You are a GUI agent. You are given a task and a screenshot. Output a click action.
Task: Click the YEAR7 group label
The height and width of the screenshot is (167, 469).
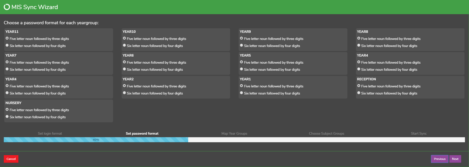click(11, 55)
